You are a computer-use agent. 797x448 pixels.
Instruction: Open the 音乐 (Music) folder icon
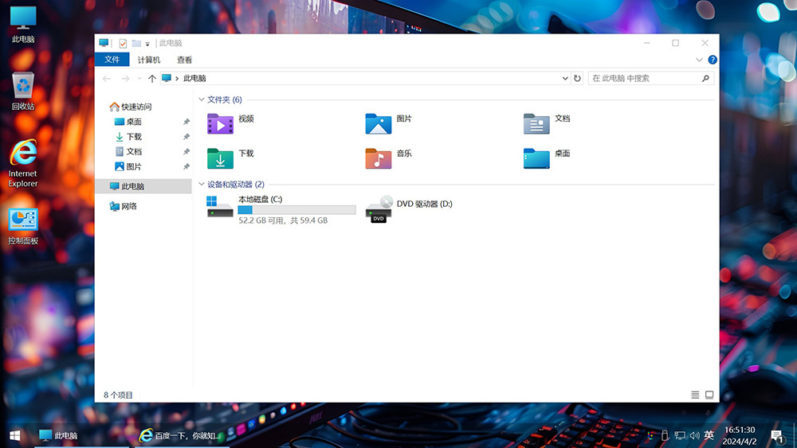379,158
